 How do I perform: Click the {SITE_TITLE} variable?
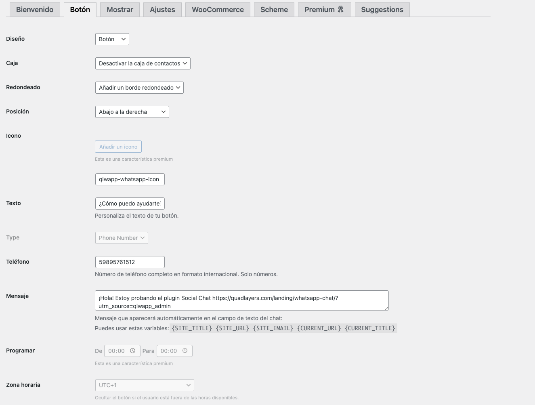click(x=192, y=328)
